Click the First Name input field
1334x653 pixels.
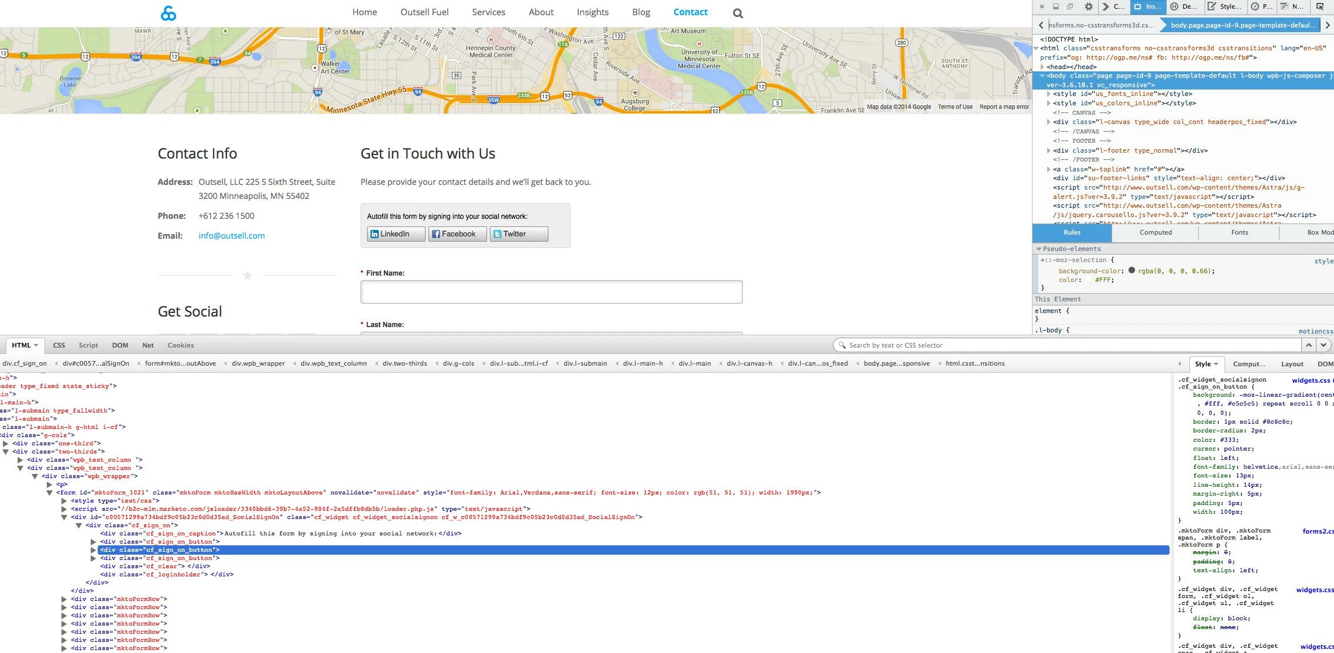(x=551, y=292)
